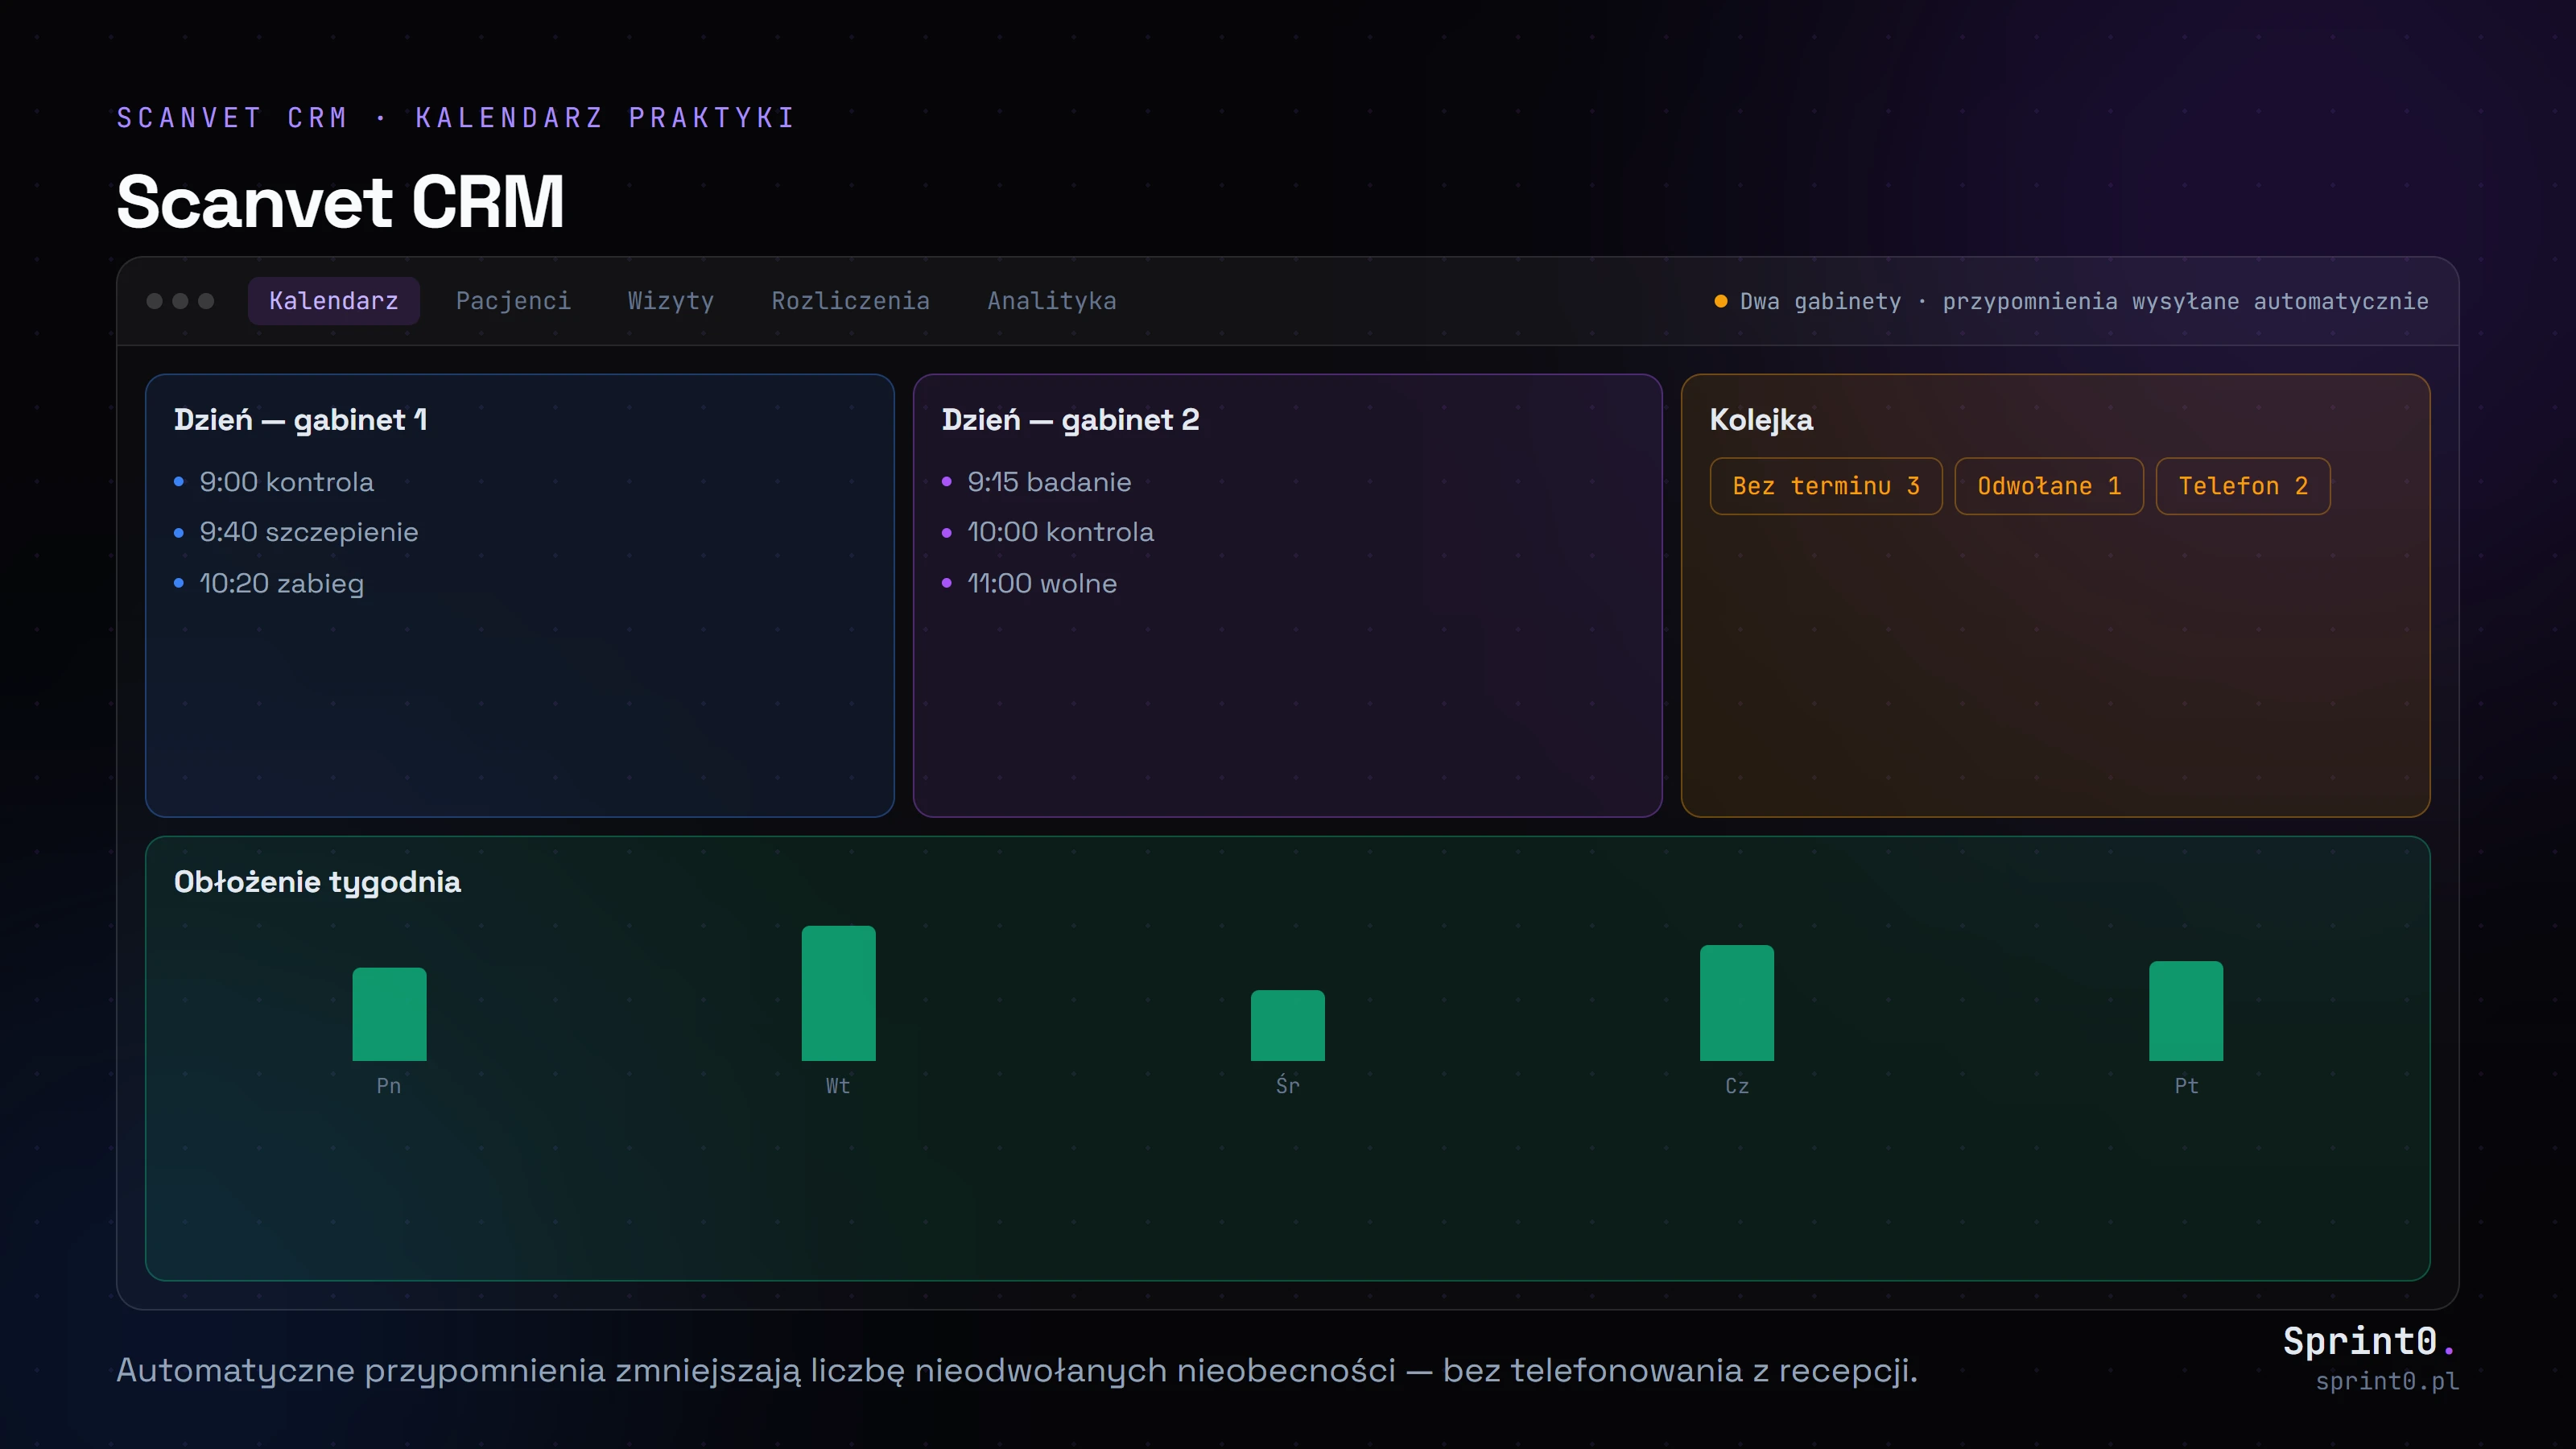Viewport: 2576px width, 1449px height.
Task: Select the Analityka tab
Action: coord(1051,301)
